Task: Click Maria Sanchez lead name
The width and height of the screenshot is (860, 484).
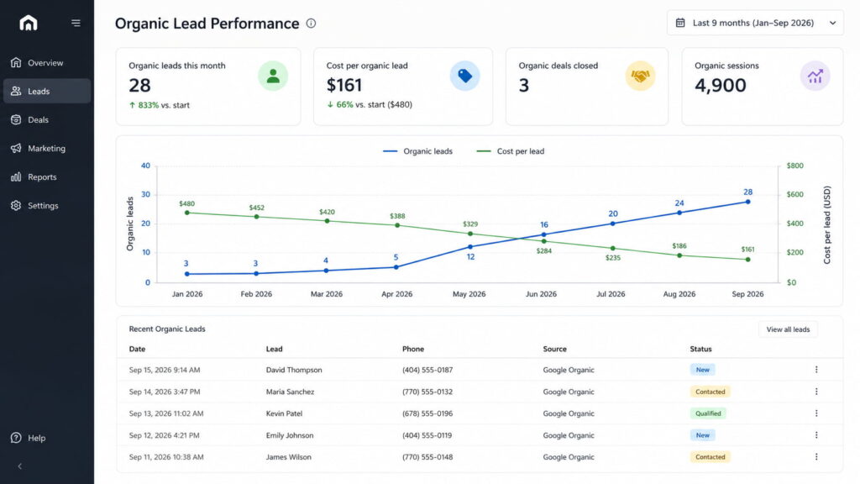Action: tap(290, 392)
